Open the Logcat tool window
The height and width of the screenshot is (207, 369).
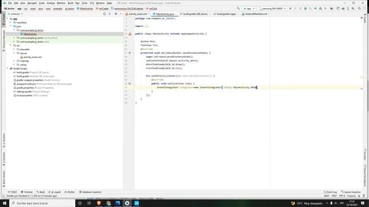pos(55,192)
